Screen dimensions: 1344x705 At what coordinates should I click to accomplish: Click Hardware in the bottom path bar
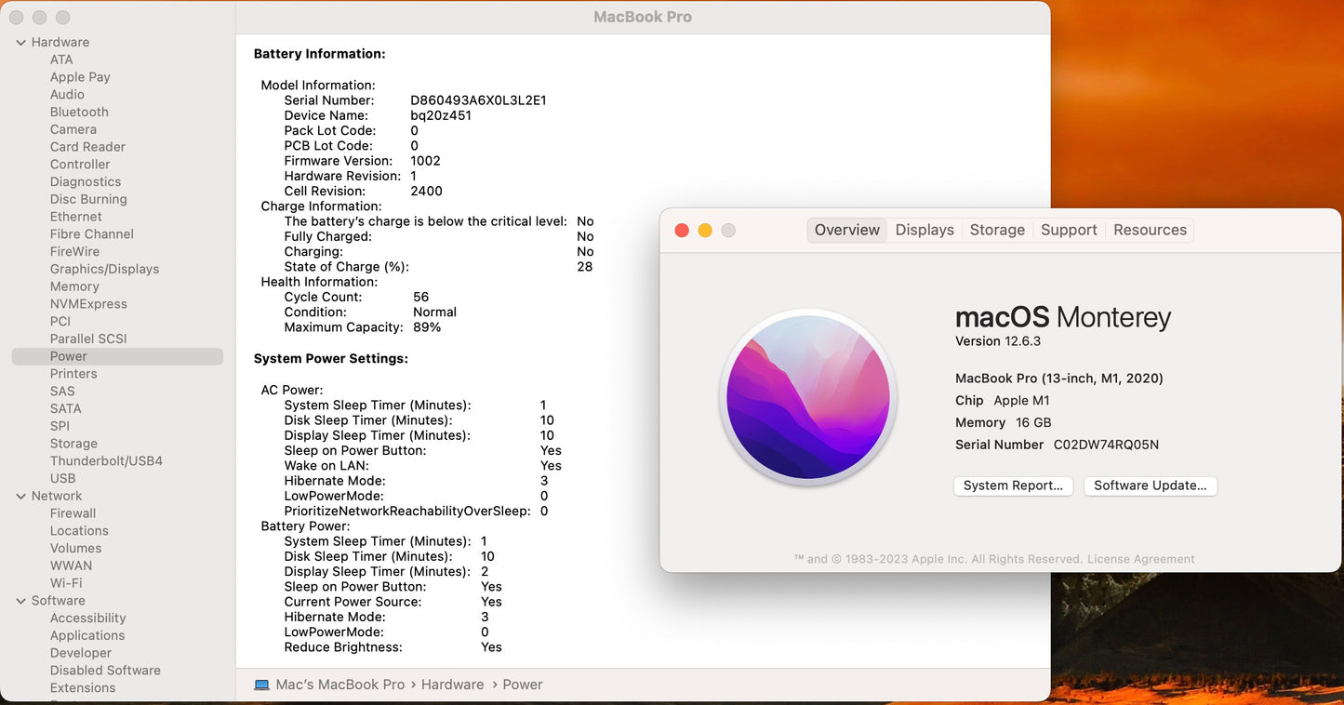[x=452, y=685]
